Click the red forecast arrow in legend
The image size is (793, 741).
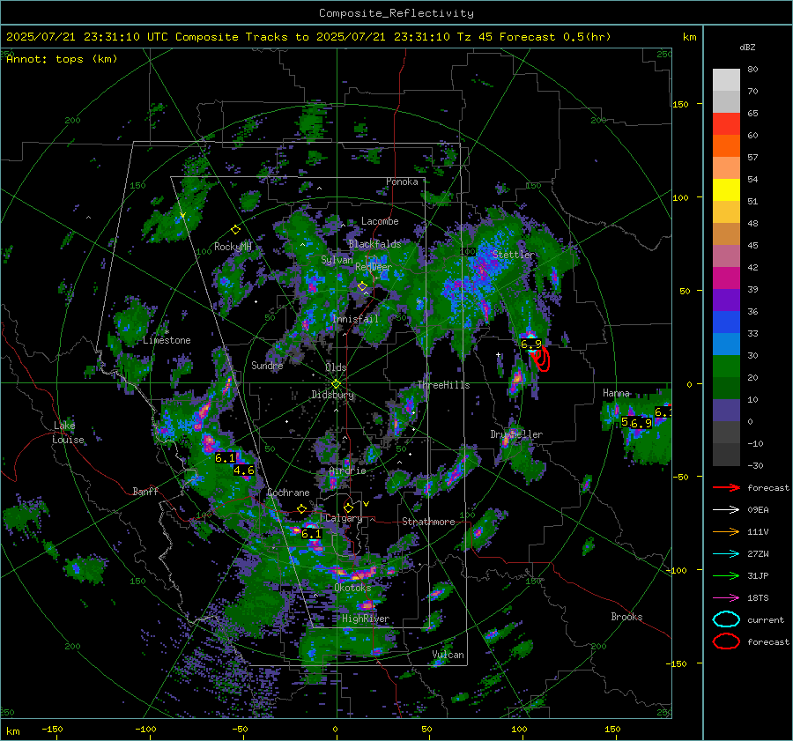pos(726,487)
